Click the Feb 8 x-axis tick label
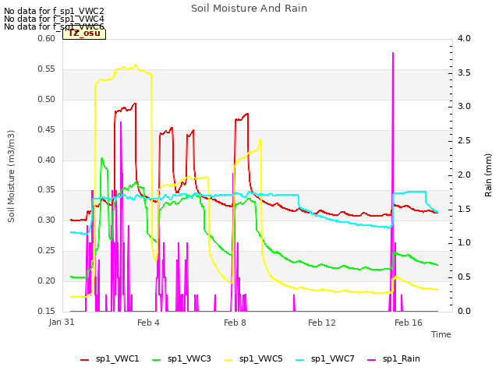The width and height of the screenshot is (499, 374). coord(235,323)
